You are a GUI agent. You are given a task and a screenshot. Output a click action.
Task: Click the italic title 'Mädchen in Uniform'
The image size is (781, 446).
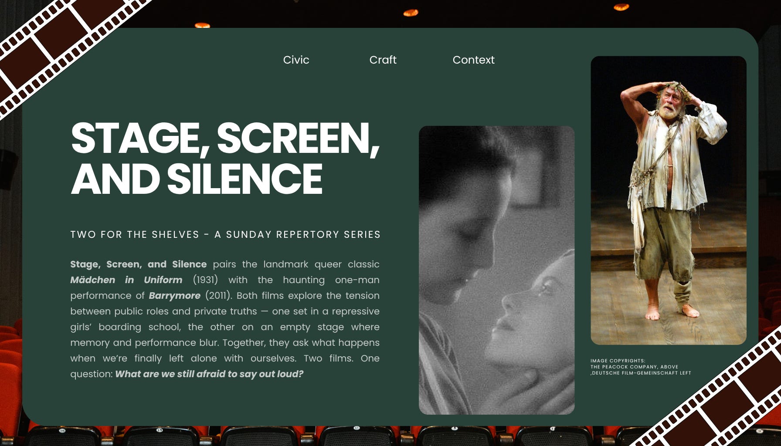coord(126,280)
